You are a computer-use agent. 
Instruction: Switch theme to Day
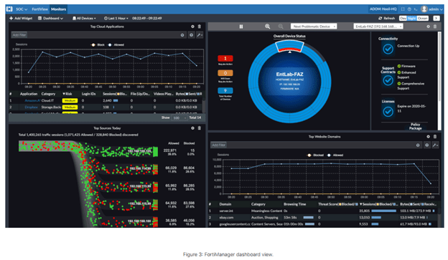pos(403,18)
